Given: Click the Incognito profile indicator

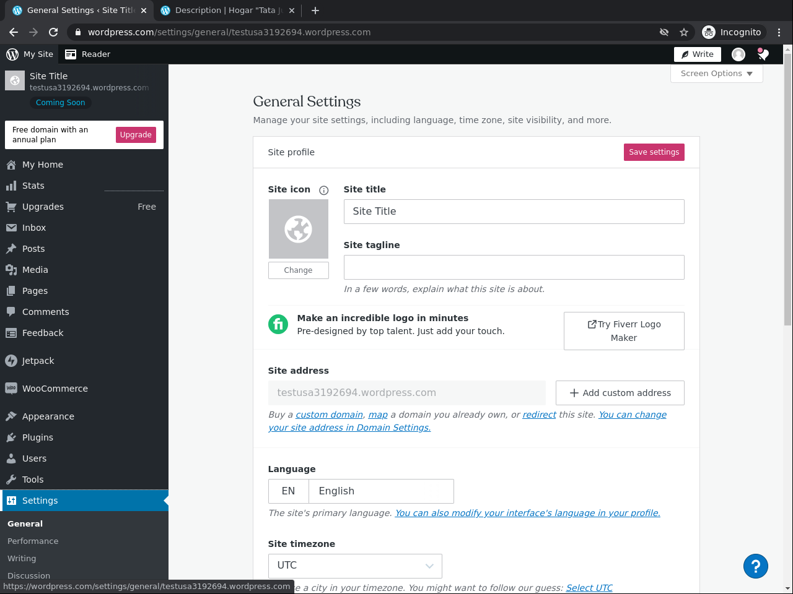Looking at the screenshot, I should 733,32.
